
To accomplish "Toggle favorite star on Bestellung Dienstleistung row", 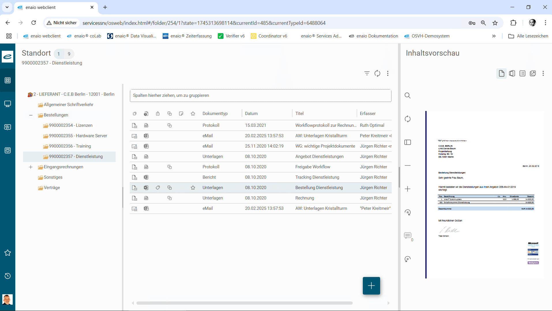I will 193,188.
